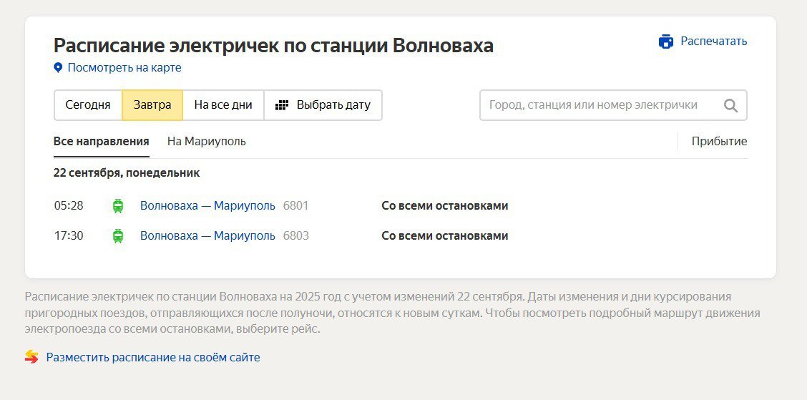The height and width of the screenshot is (400, 807).
Task: Open Разместить расписание на своём сайте link
Action: click(153, 357)
